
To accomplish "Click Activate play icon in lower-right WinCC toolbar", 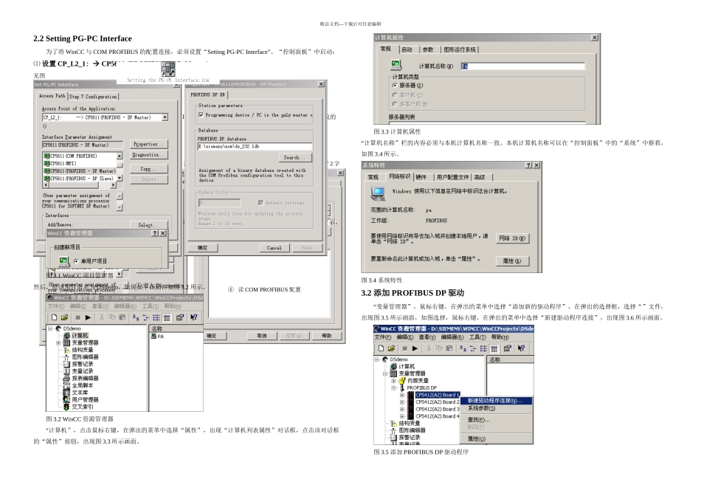I will [x=415, y=348].
